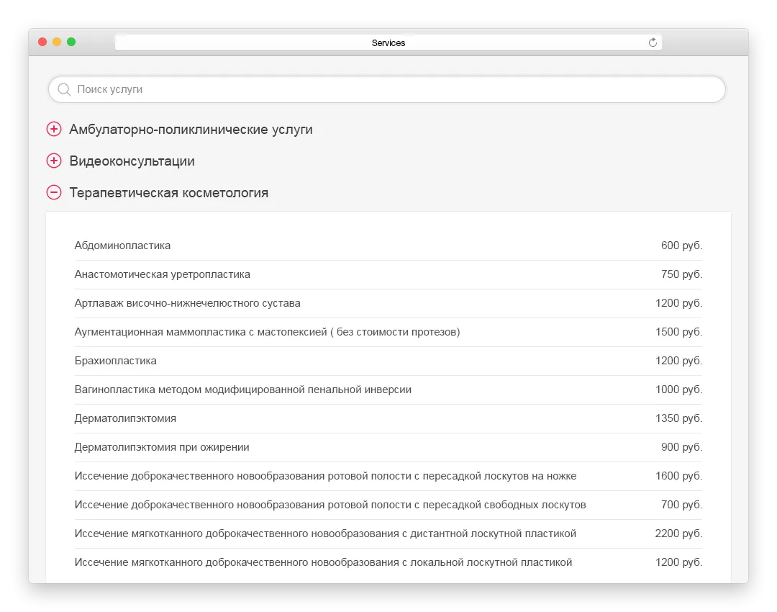Expand Видеоконсультации with plus icon
This screenshot has width=777, height=612.
click(x=54, y=161)
